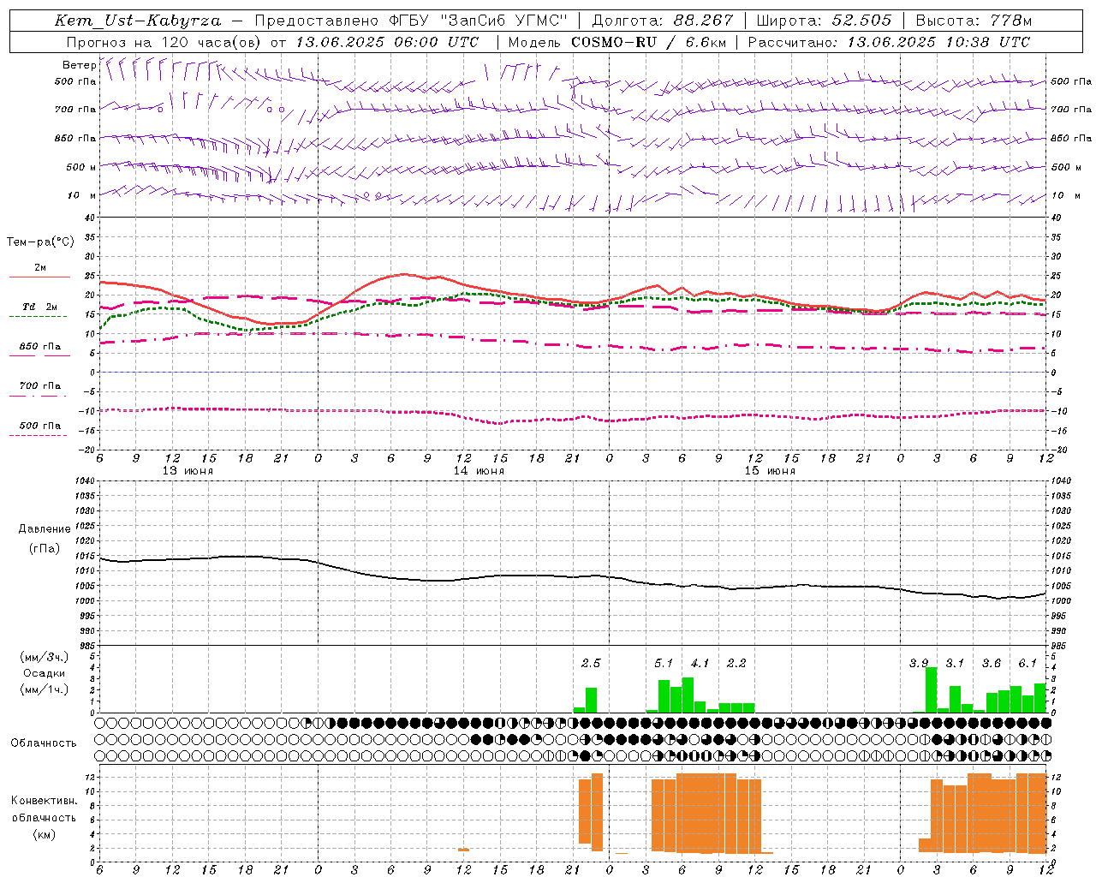The width and height of the screenshot is (1096, 877).
Task: Click the 2.5 precipitation total value
Action: (591, 663)
